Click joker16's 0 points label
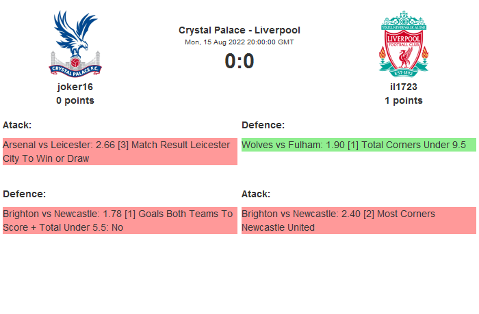The width and height of the screenshot is (479, 314). 75,100
